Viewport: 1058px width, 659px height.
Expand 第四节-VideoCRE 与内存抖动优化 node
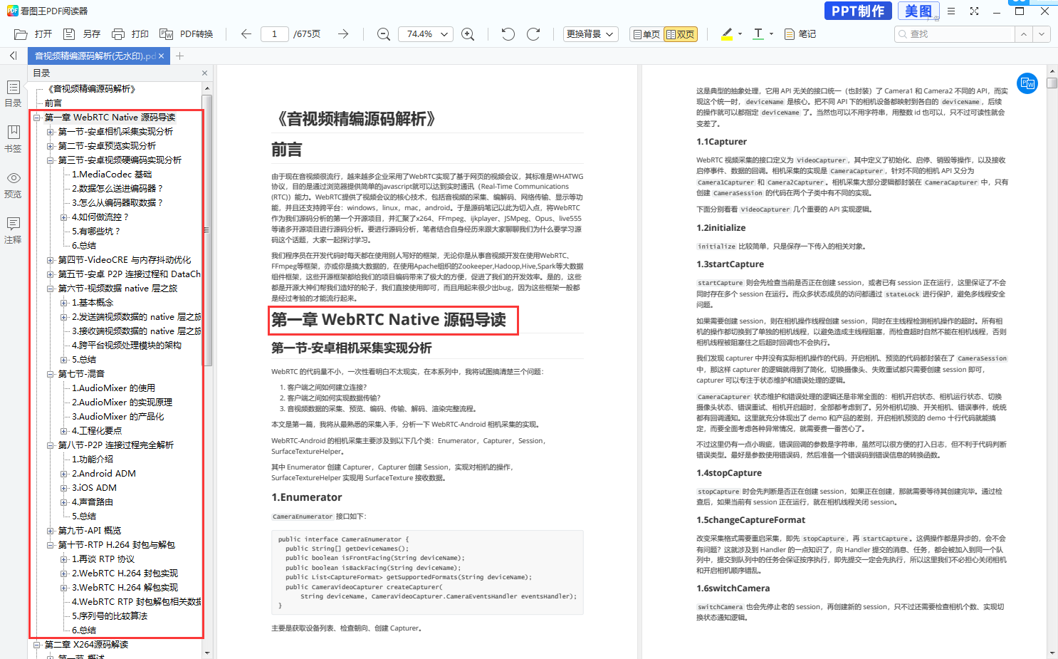pos(51,260)
